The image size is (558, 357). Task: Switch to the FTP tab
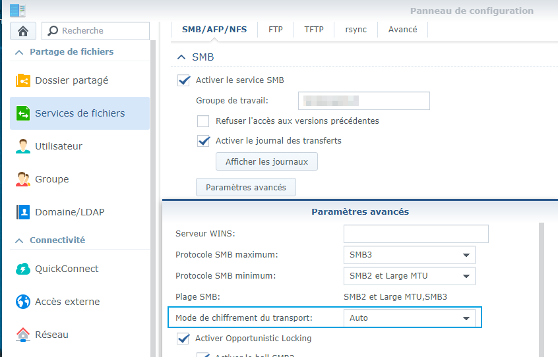point(276,30)
